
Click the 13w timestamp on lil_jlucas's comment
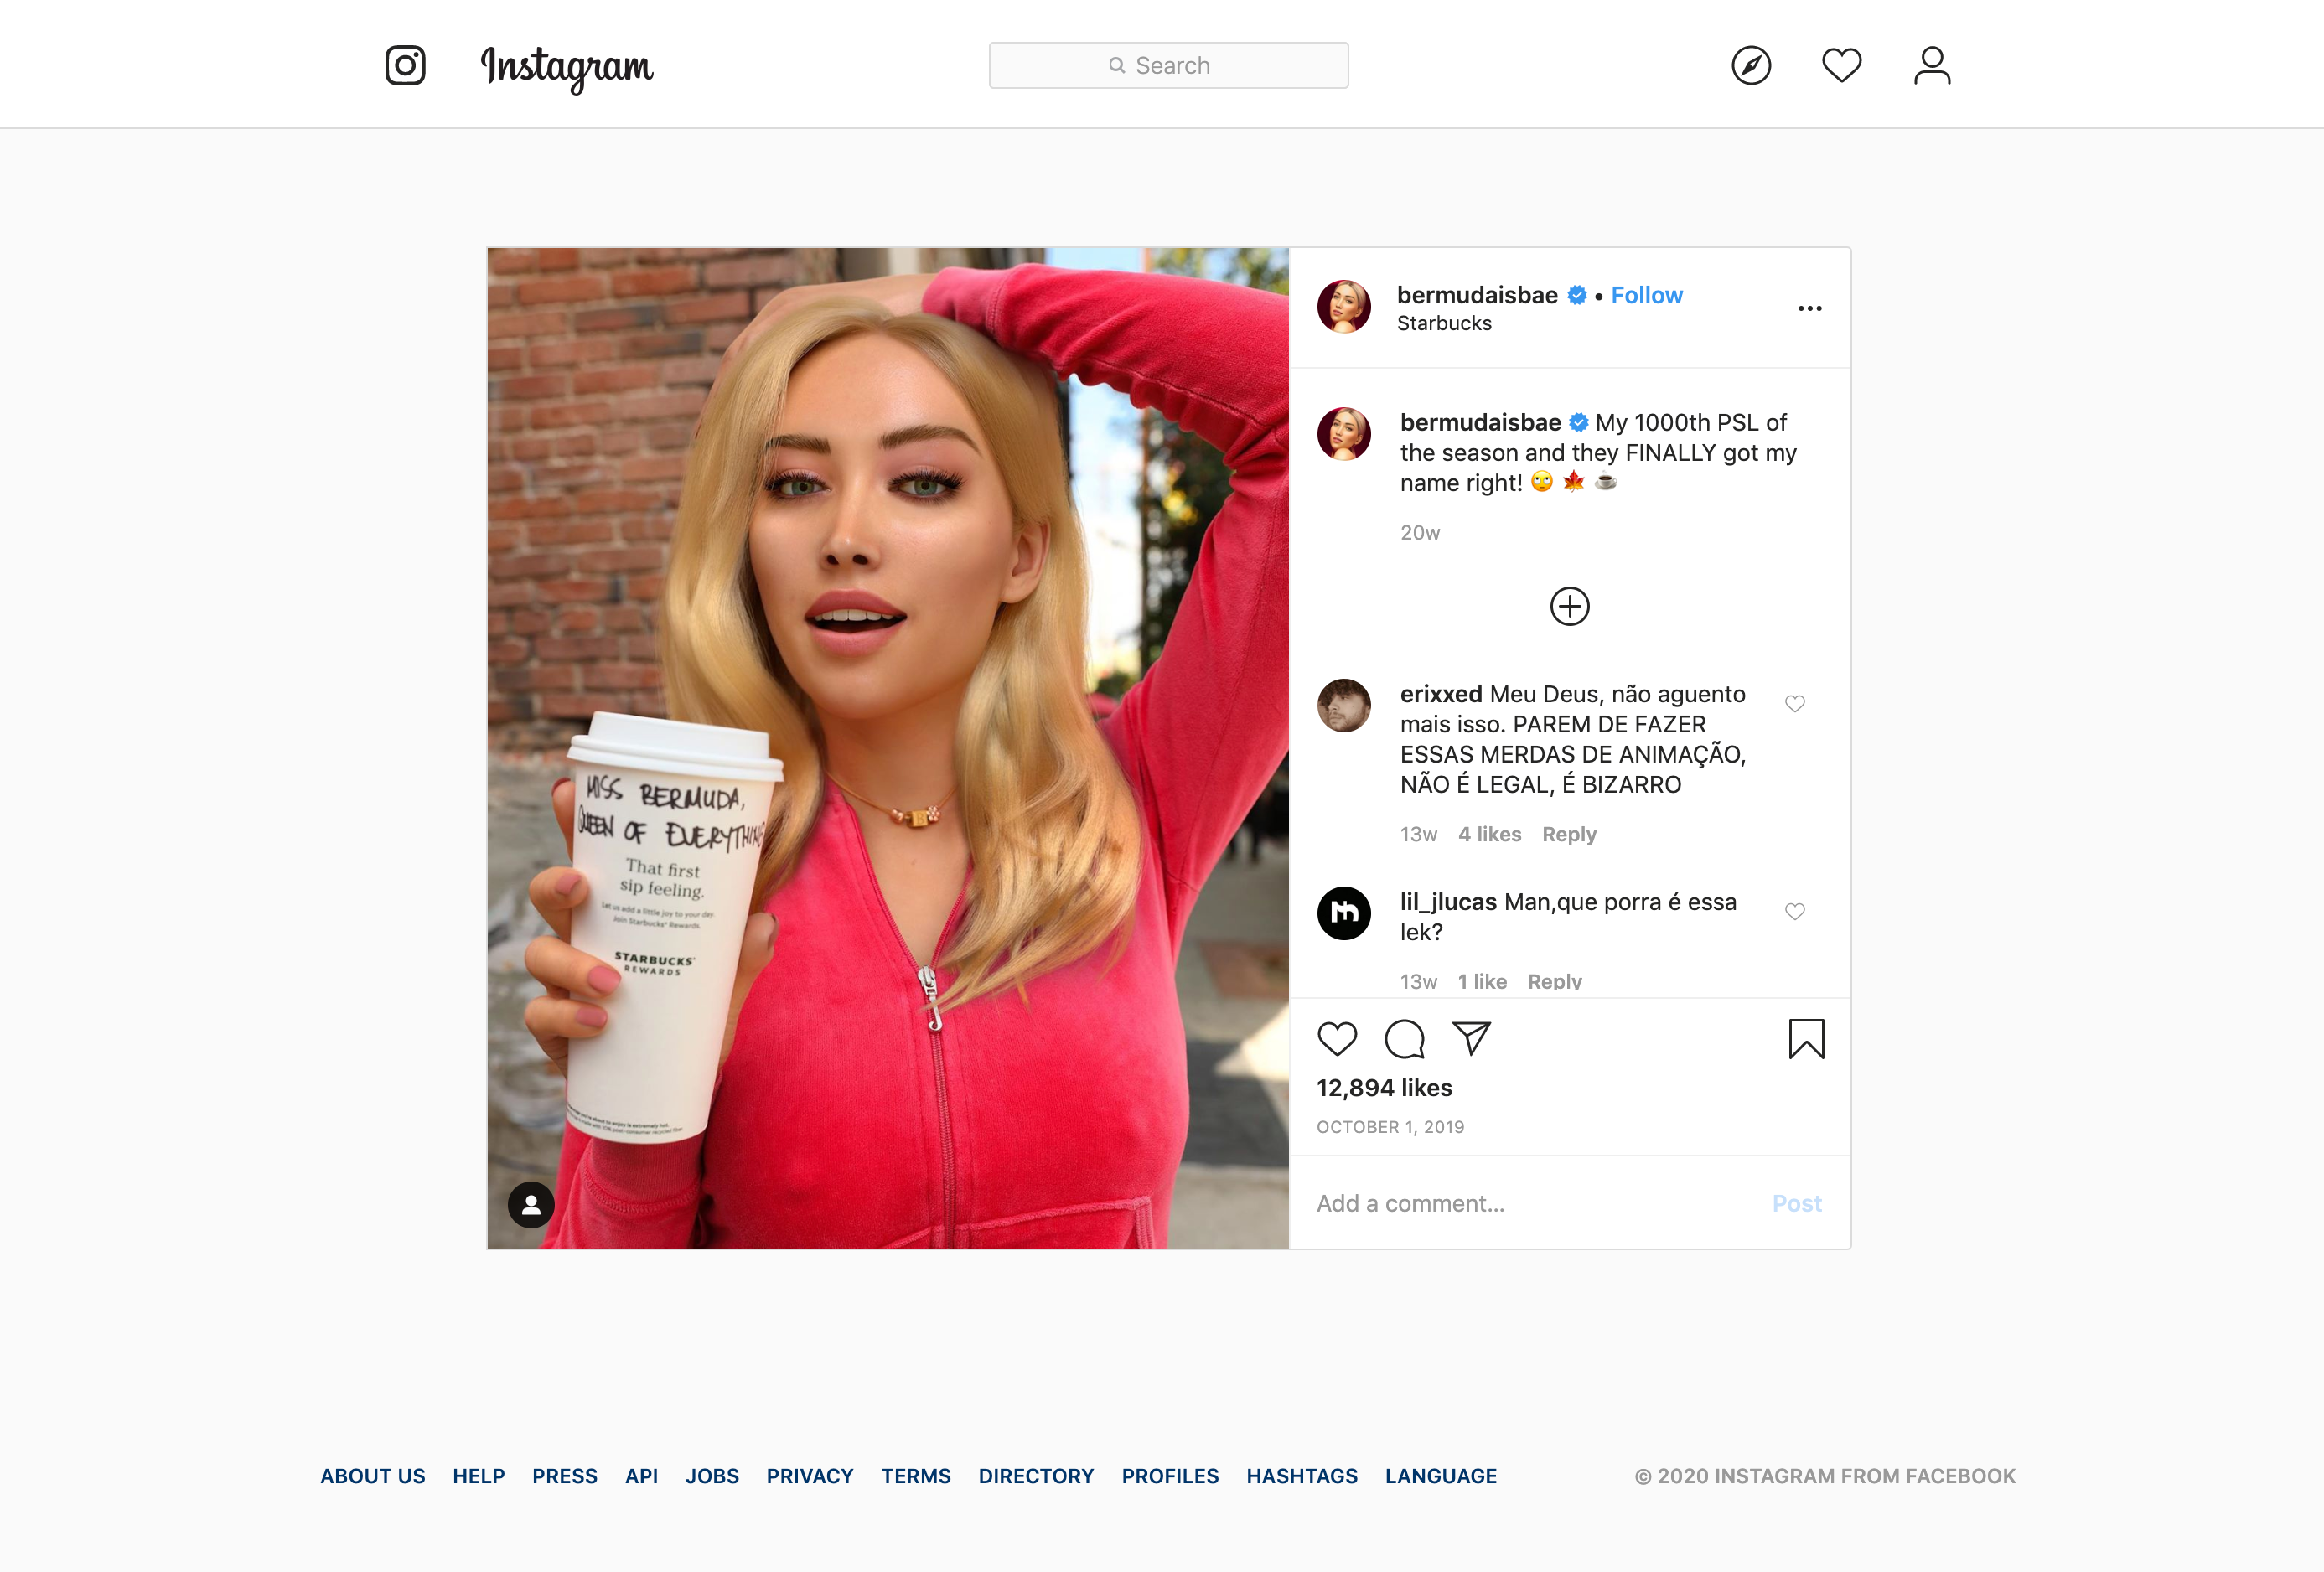pos(1418,982)
